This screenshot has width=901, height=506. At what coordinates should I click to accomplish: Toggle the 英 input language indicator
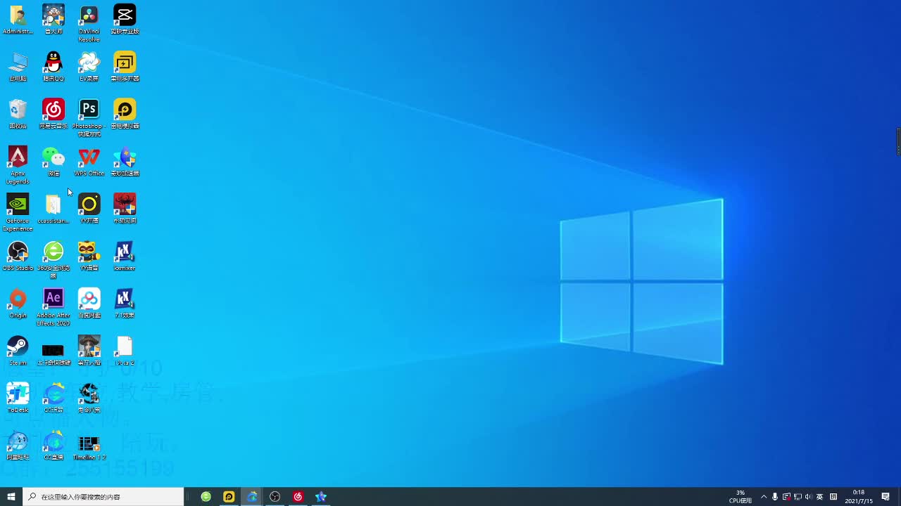click(819, 497)
